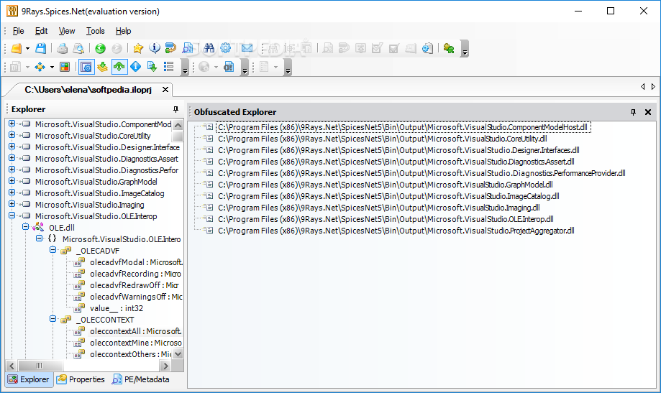Click the envelope mail icon
This screenshot has width=661, height=393.
pos(247,48)
